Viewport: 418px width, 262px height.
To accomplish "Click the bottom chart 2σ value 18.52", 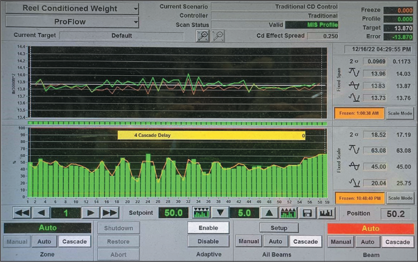I will click(375, 135).
